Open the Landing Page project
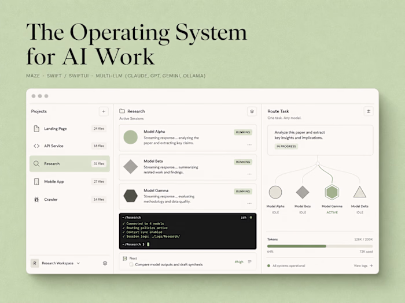Viewport: 405px width, 303px height. click(69, 129)
